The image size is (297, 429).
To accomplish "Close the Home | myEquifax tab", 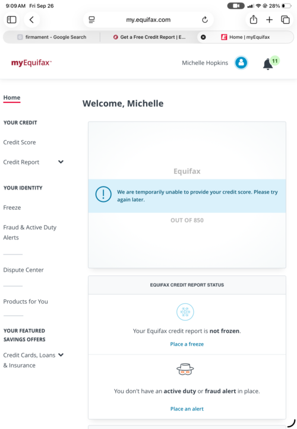I will coord(203,37).
